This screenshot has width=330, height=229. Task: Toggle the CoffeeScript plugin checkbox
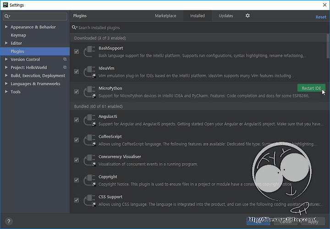[x=77, y=140]
